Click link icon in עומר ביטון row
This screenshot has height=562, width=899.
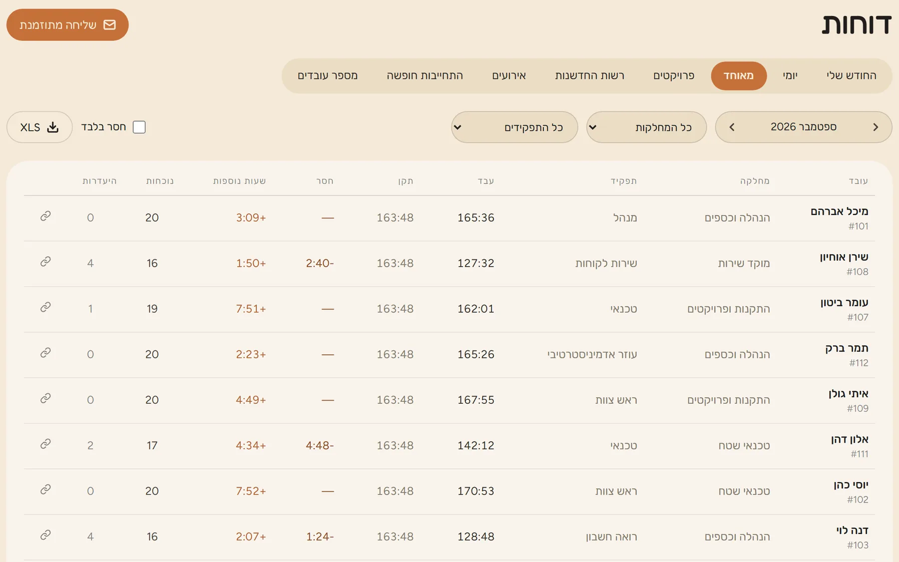45,307
